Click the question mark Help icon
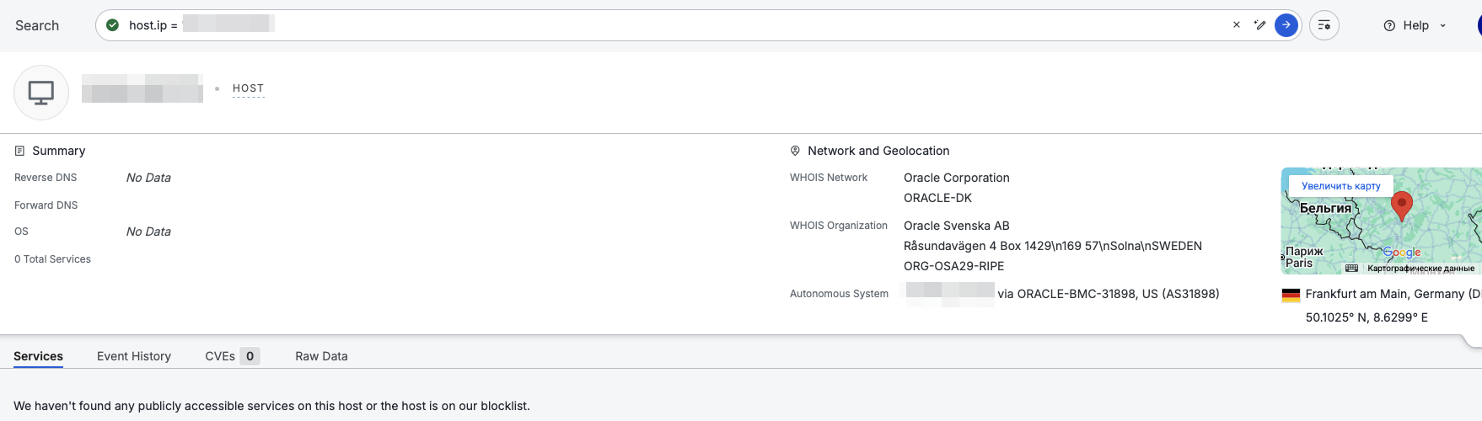This screenshot has width=1482, height=421. [1389, 25]
